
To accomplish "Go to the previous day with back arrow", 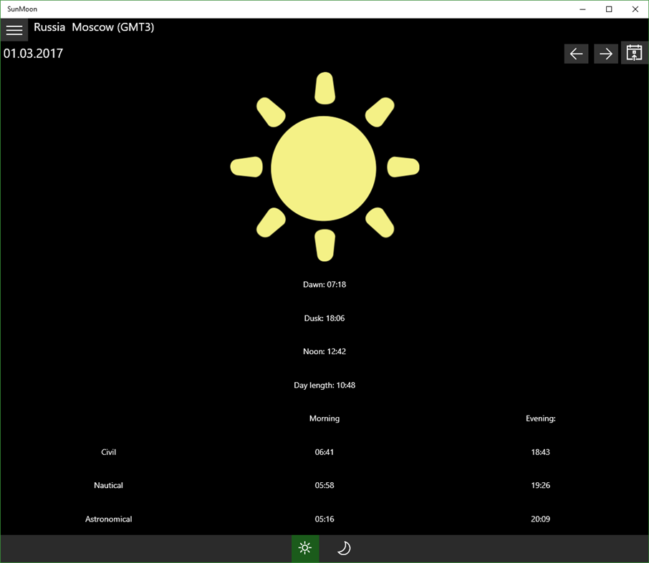I will point(576,53).
